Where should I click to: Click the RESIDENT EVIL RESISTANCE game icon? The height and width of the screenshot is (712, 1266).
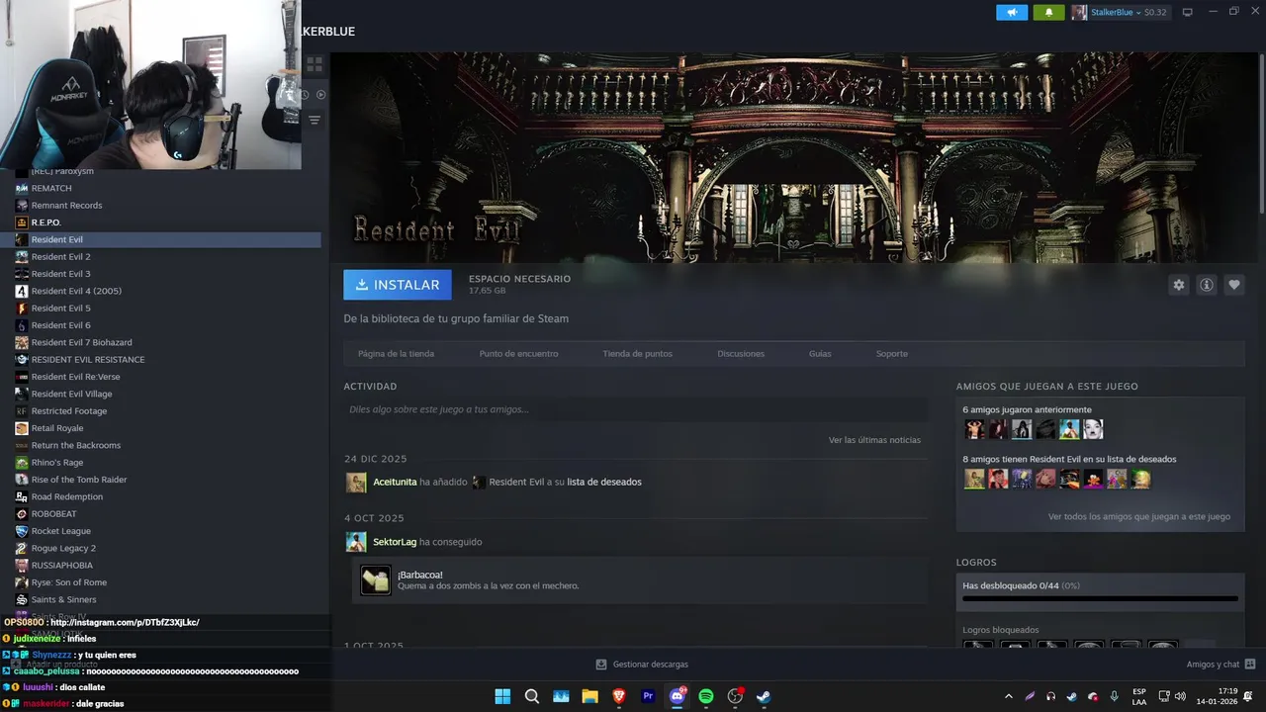click(22, 359)
